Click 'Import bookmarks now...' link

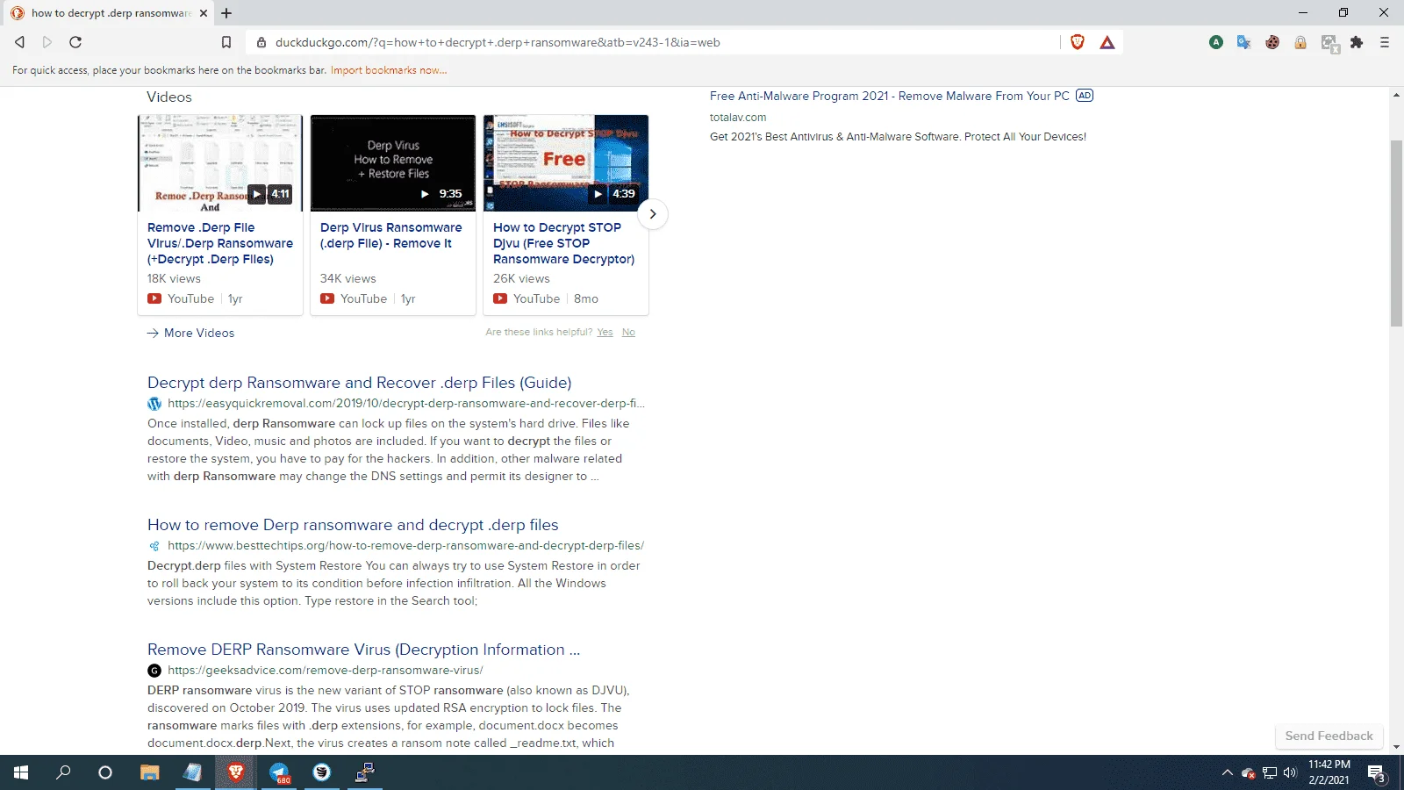pyautogui.click(x=389, y=70)
